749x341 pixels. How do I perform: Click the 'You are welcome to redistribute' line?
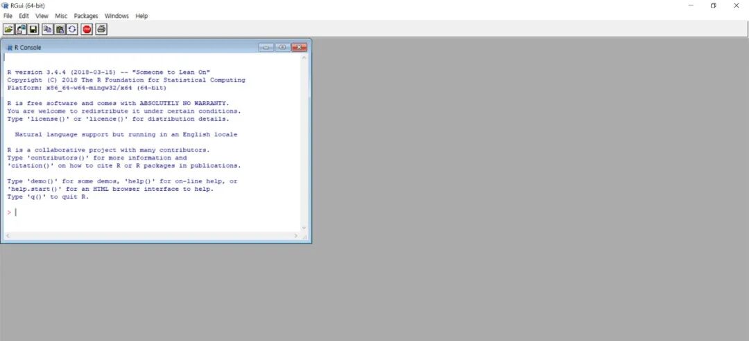[124, 111]
